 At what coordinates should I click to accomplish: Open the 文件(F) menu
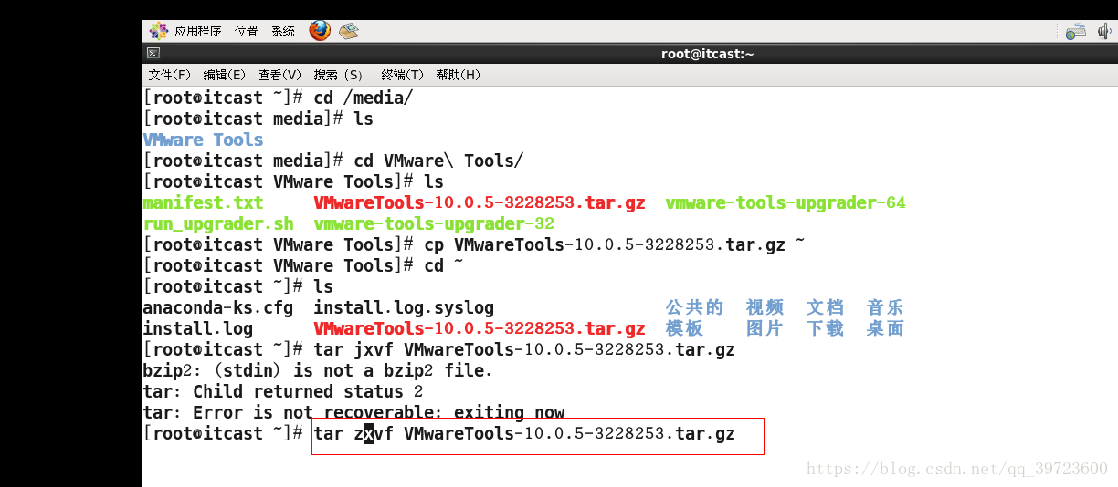tap(170, 75)
